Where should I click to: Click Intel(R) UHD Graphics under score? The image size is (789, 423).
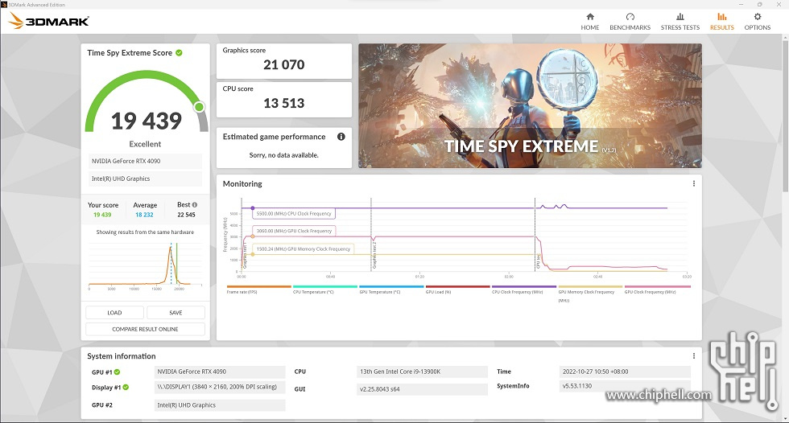tap(145, 179)
